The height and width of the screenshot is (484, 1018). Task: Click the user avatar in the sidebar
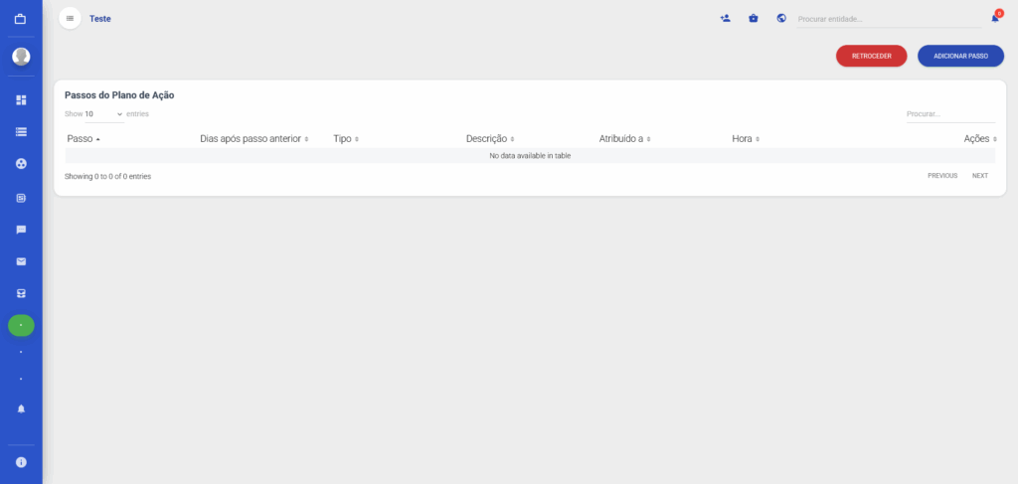click(x=21, y=57)
